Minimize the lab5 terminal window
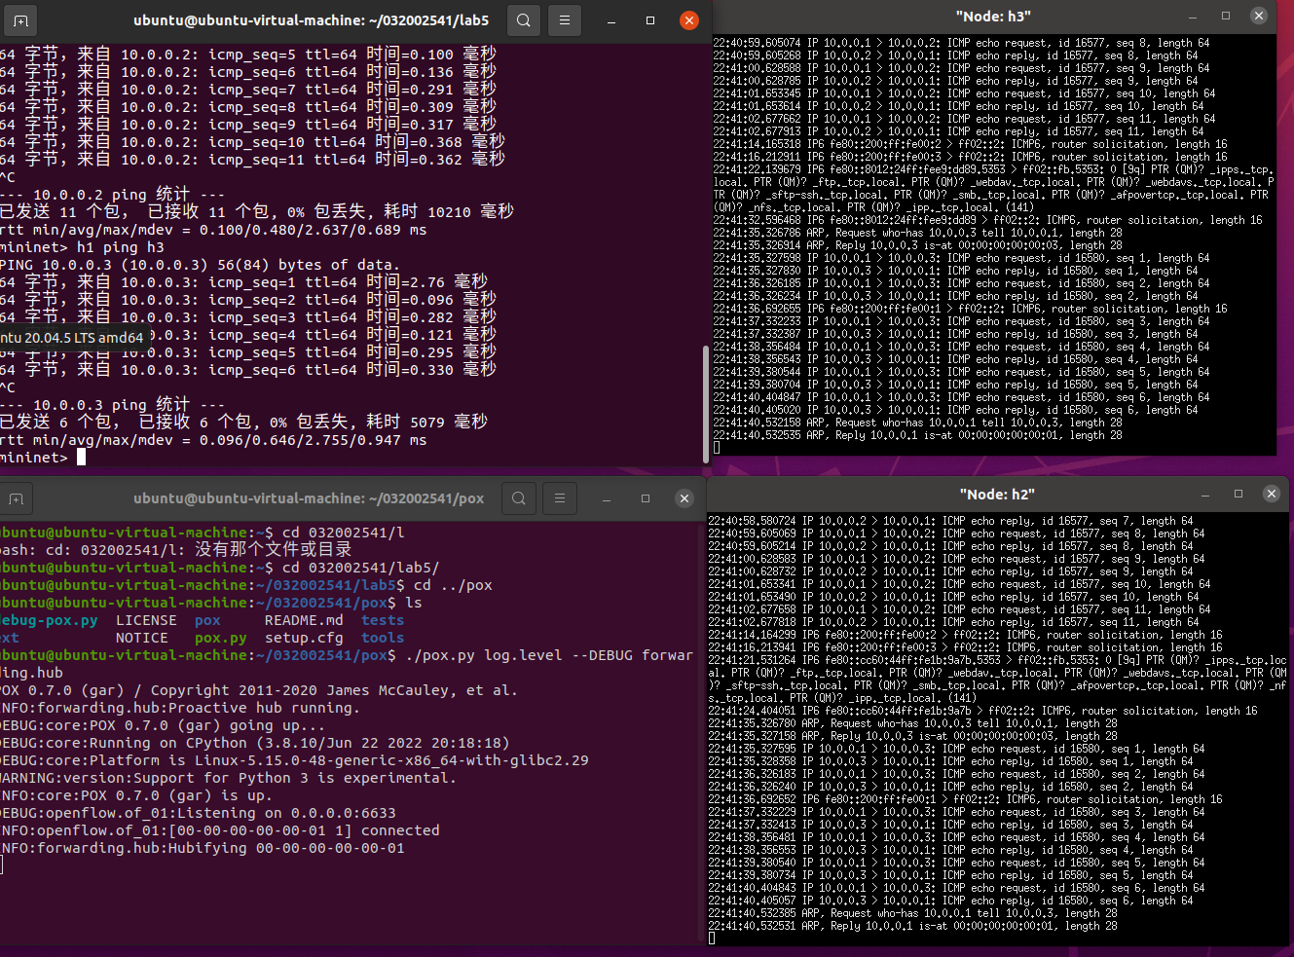The height and width of the screenshot is (957, 1294). tap(611, 20)
